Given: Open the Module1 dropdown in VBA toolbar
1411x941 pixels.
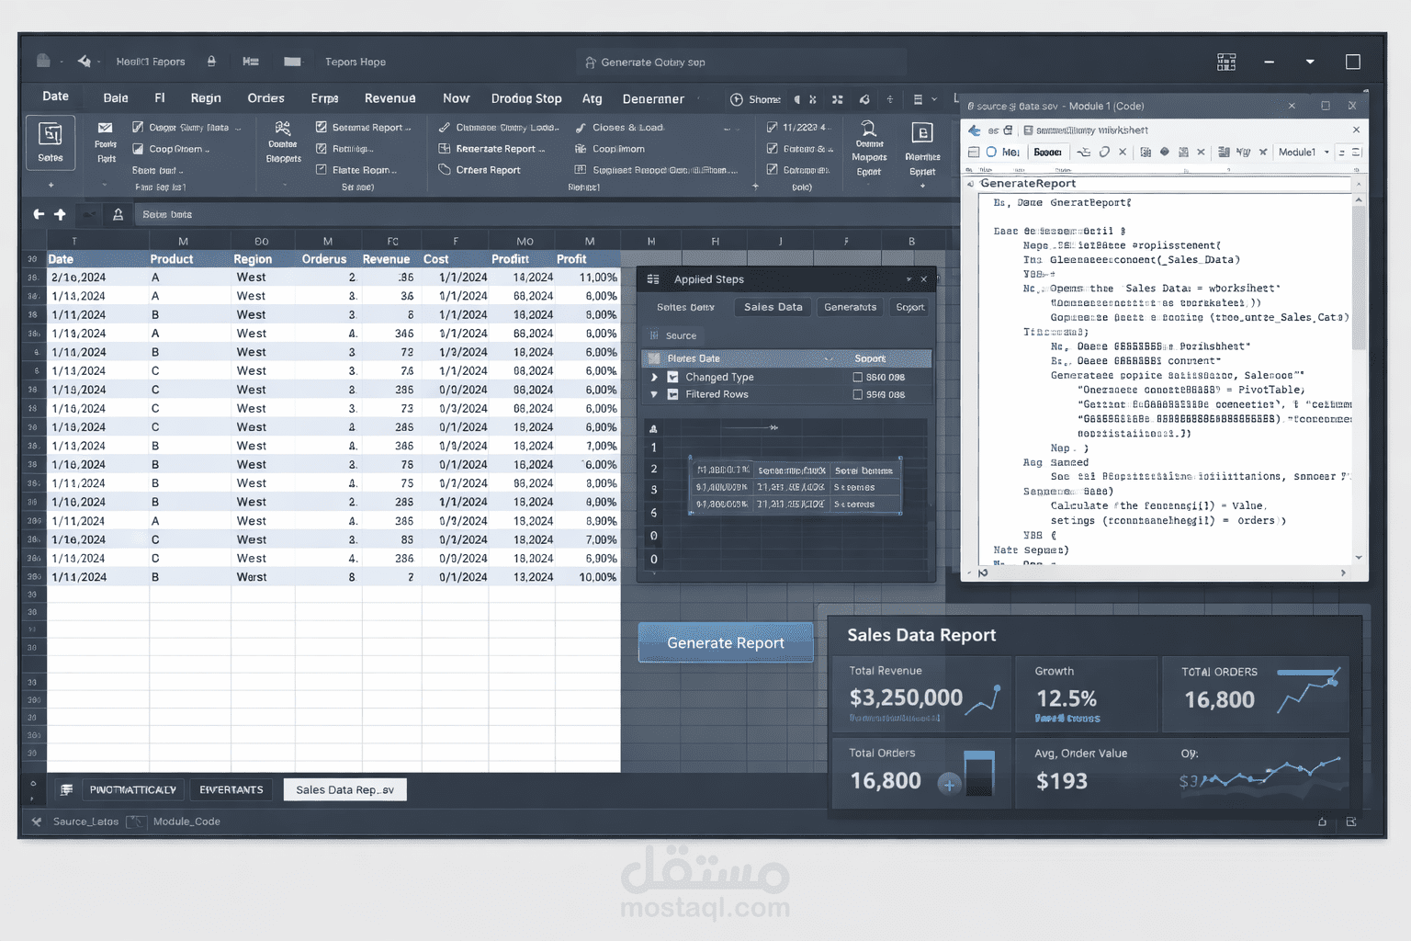Looking at the screenshot, I should tap(1303, 152).
